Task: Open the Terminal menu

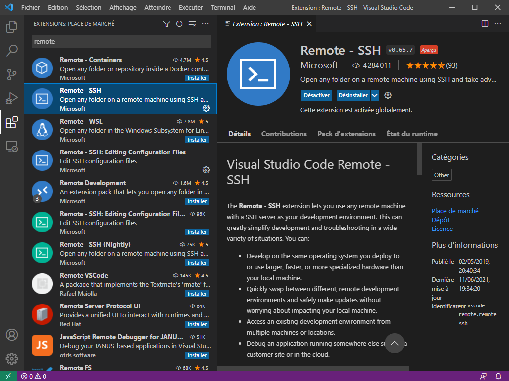Action: click(223, 8)
